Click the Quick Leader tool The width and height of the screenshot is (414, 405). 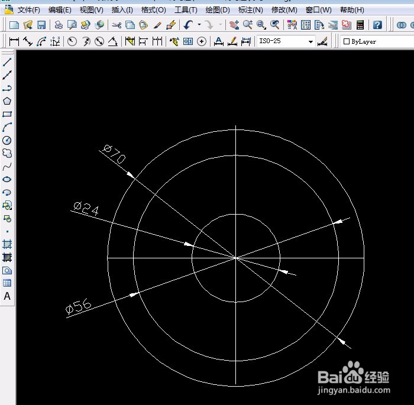(x=174, y=41)
